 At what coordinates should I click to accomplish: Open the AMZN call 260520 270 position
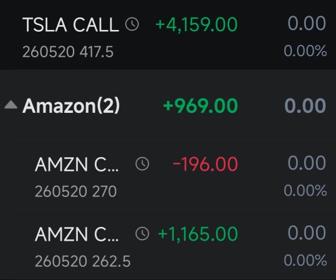click(175, 175)
